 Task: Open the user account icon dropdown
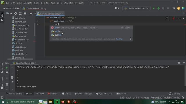click(x=117, y=8)
